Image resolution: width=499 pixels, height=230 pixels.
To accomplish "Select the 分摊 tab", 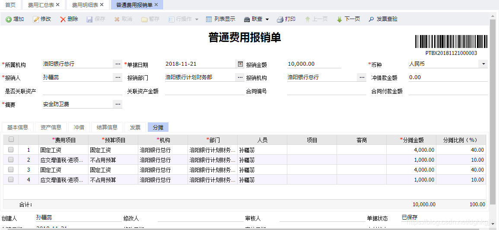I will click(x=158, y=127).
